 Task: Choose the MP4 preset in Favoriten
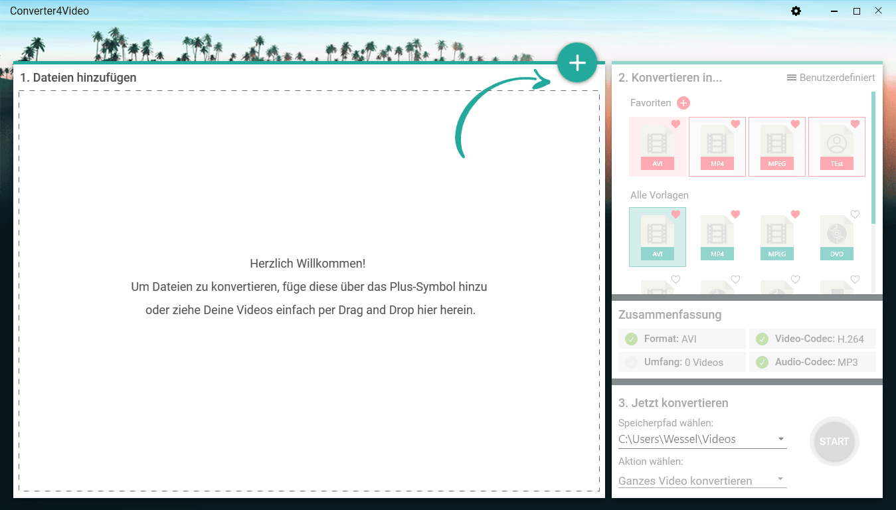pos(717,147)
